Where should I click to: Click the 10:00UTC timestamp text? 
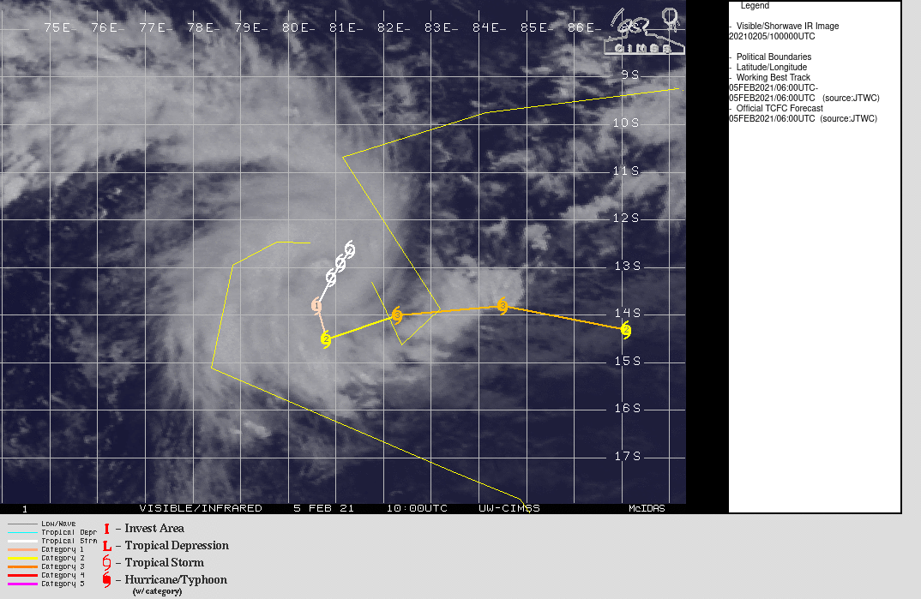[x=417, y=507]
